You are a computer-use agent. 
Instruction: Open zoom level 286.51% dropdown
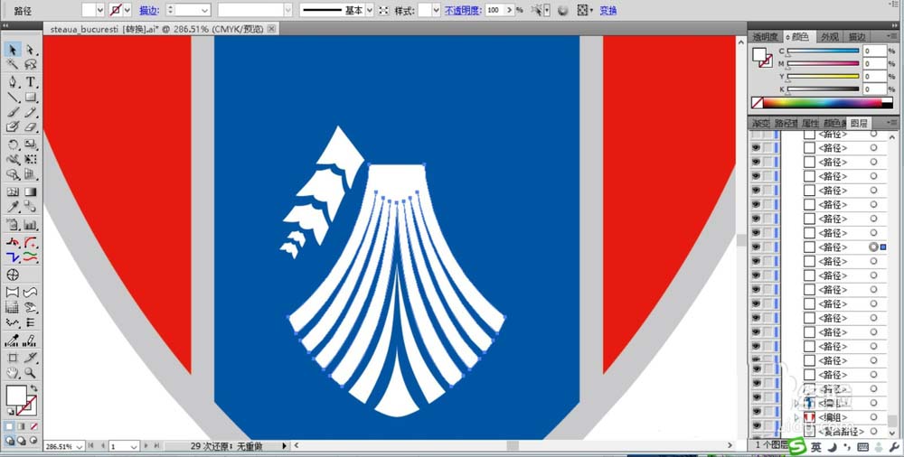click(x=79, y=446)
